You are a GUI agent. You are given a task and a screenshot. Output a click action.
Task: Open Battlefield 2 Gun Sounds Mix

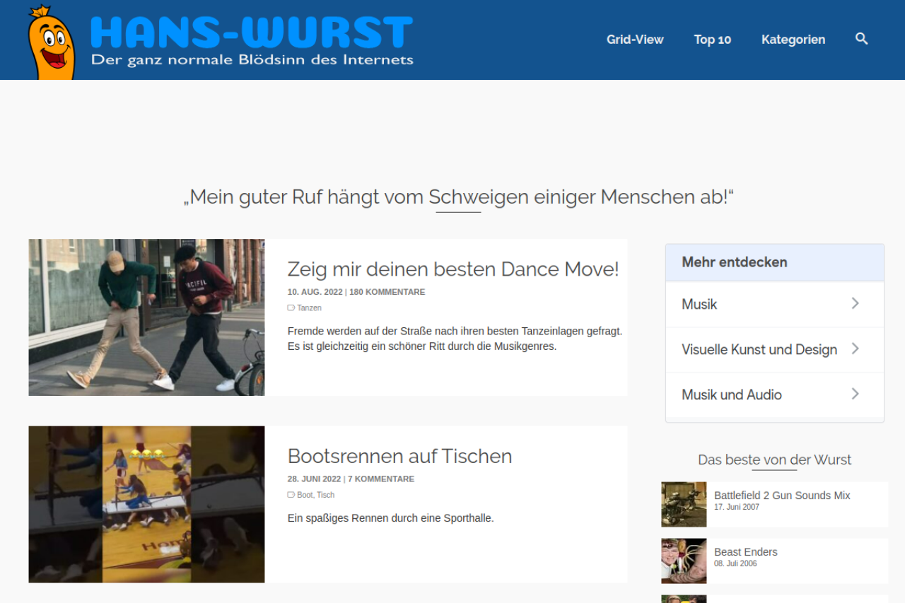click(782, 496)
